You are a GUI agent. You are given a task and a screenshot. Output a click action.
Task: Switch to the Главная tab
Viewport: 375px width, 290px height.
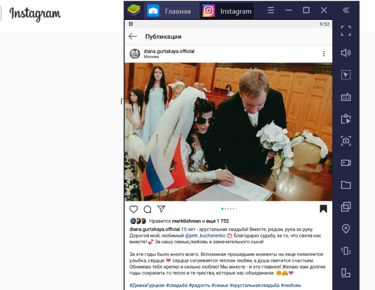(x=171, y=11)
